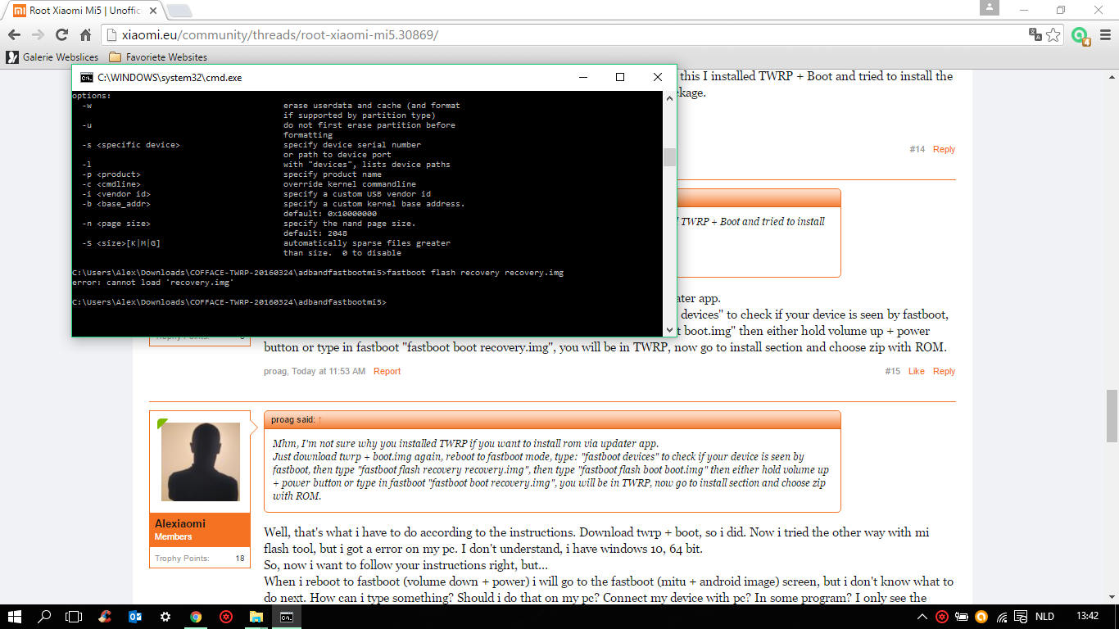Open Task View on taskbar
This screenshot has height=629, width=1119.
(x=74, y=617)
